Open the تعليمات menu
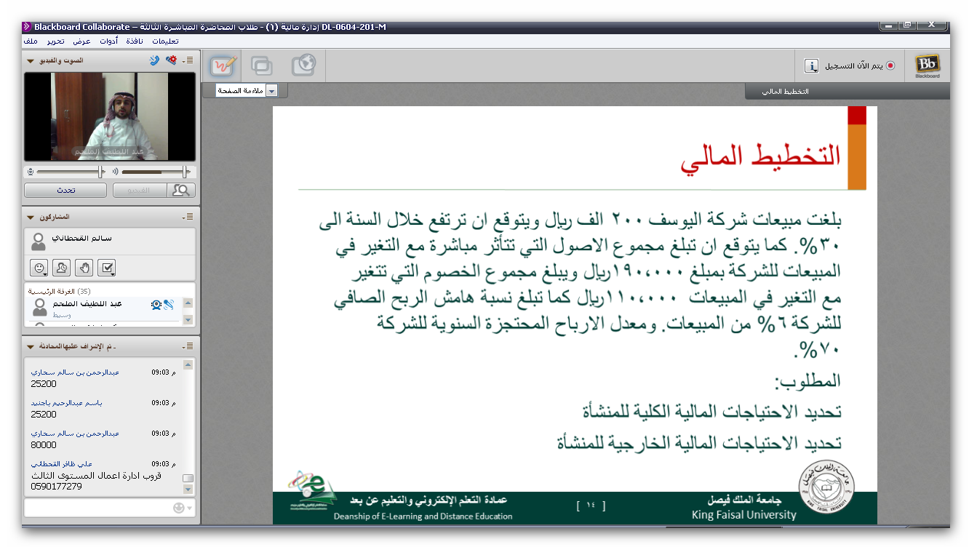 coord(165,41)
